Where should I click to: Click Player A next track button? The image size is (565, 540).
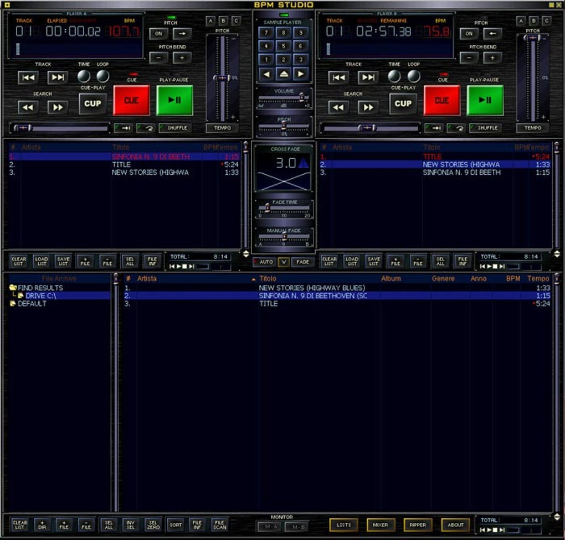58,77
